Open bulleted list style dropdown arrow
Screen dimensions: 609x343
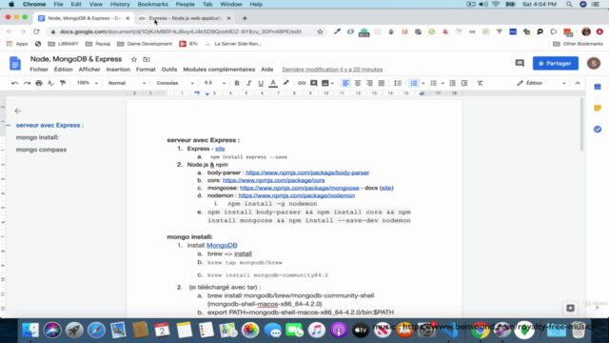pos(442,83)
